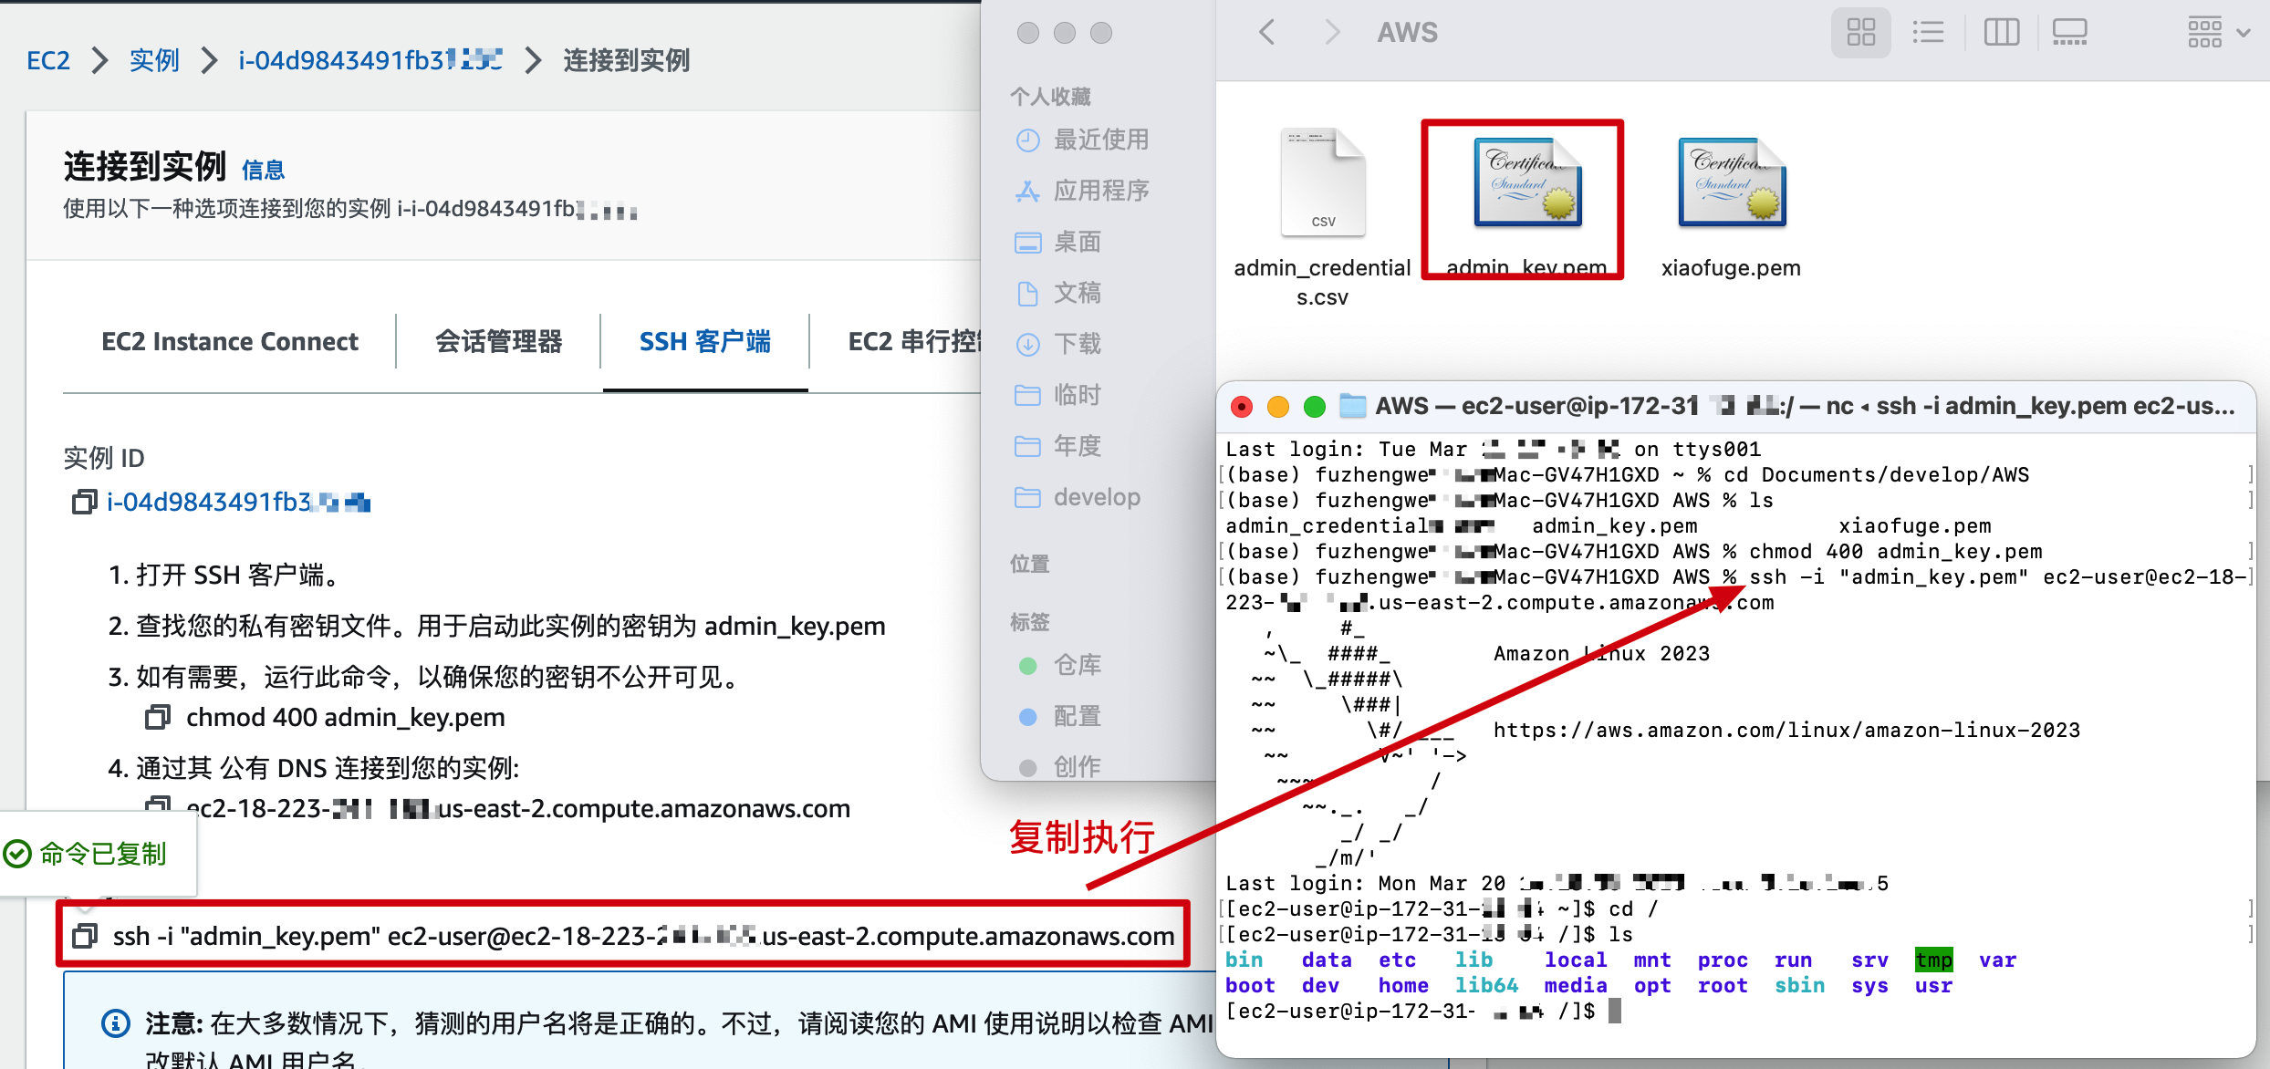Open 桌面 in Finder sidebar

tap(1058, 242)
